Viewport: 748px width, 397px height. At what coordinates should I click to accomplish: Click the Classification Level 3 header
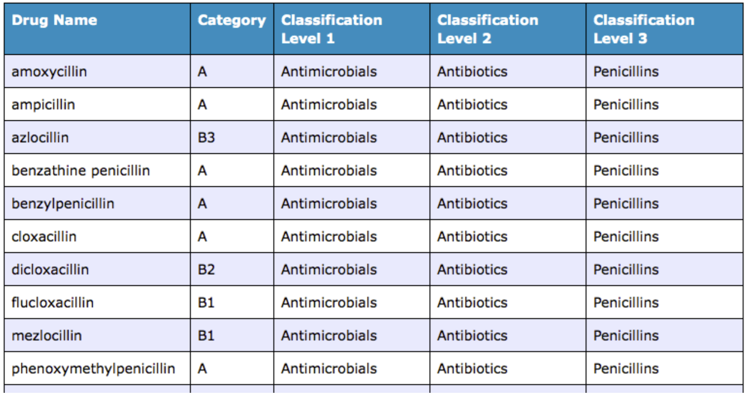tap(644, 29)
